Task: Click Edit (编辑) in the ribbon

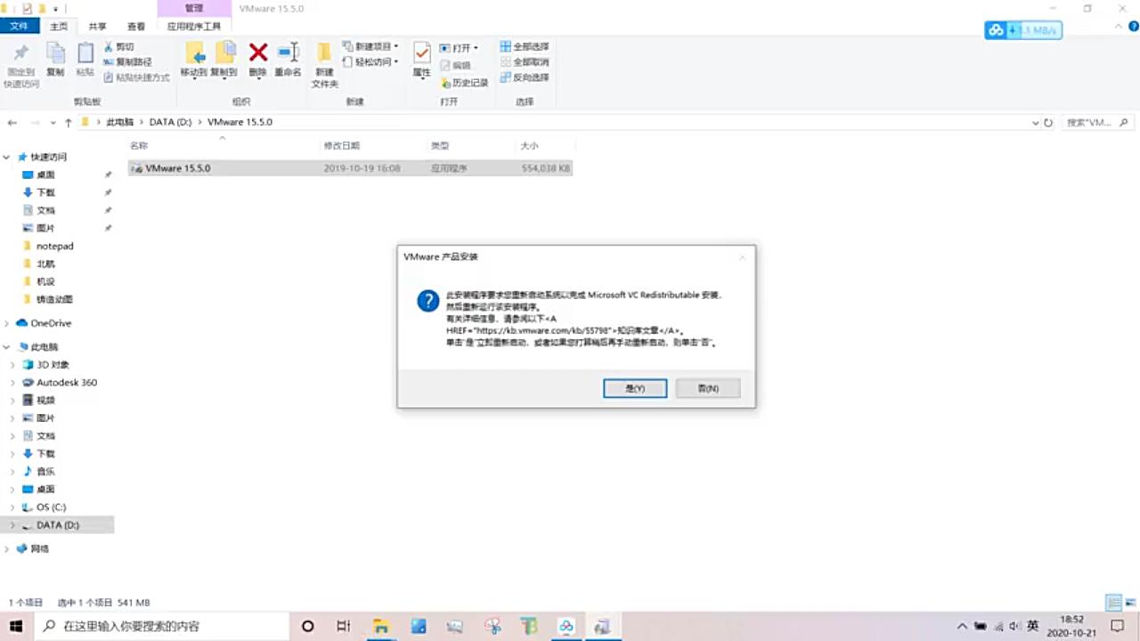Action: coord(456,65)
